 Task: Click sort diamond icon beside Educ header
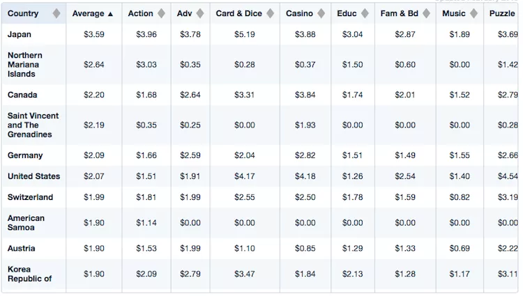click(365, 14)
